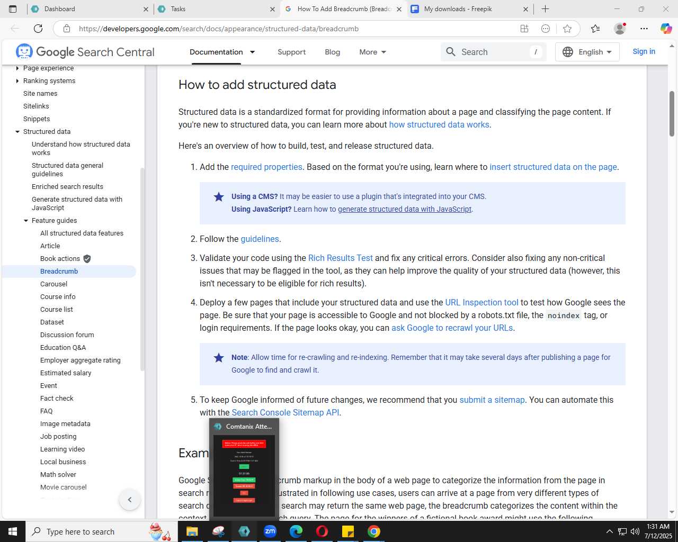Click the browser back arrow
This screenshot has width=678, height=542.
click(x=15, y=29)
